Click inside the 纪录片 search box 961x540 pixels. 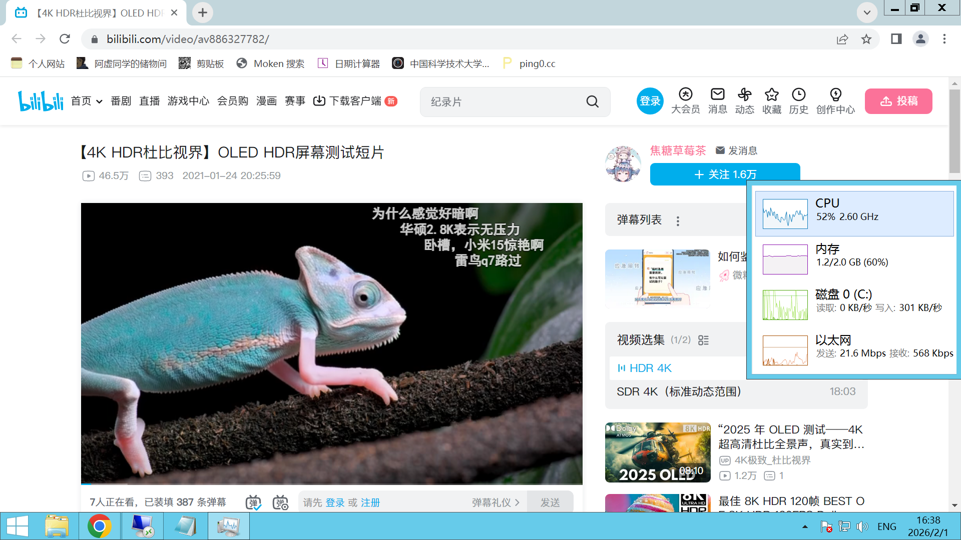pos(501,101)
